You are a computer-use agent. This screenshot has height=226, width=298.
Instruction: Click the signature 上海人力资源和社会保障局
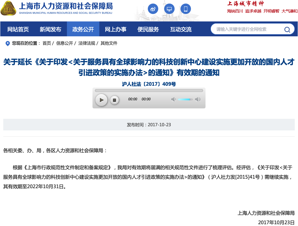tap(266, 213)
